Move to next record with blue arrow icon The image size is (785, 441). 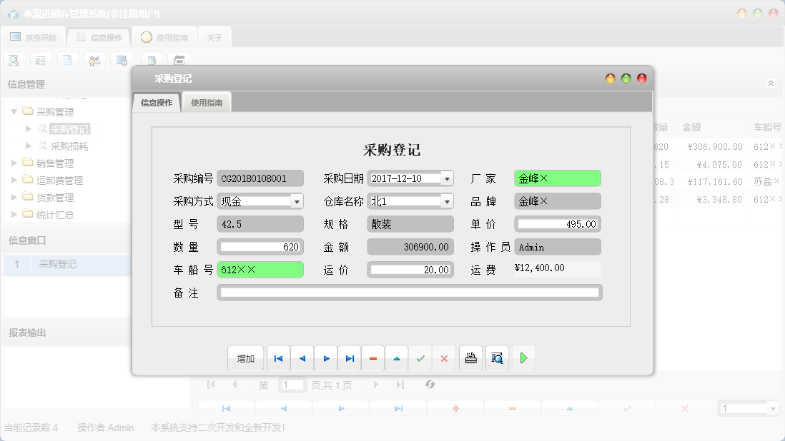coord(325,358)
